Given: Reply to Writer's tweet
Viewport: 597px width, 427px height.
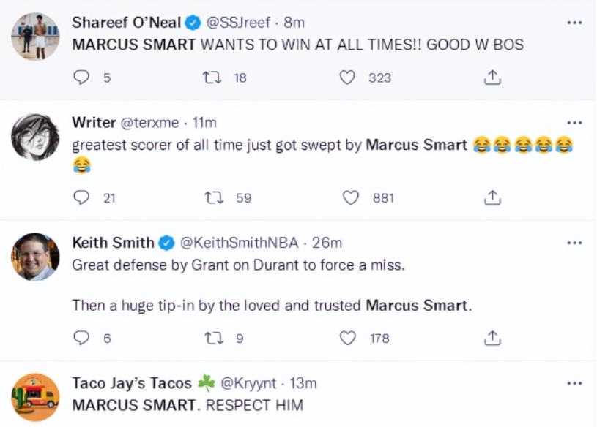Looking at the screenshot, I should [x=83, y=197].
